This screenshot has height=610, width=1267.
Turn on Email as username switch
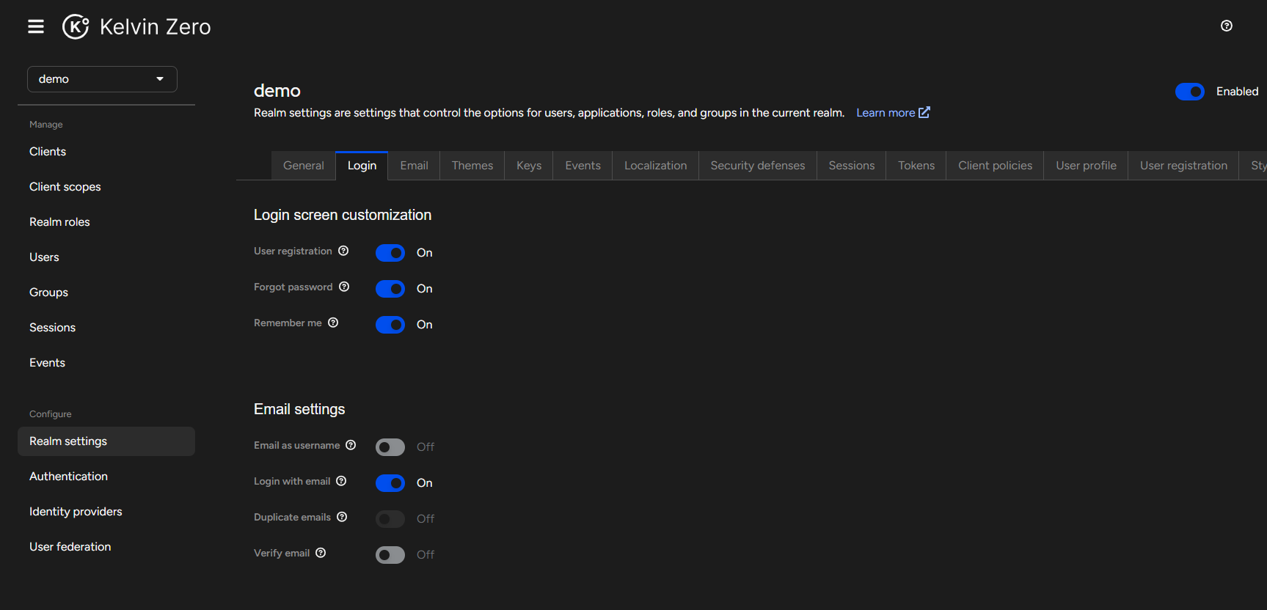pos(390,447)
